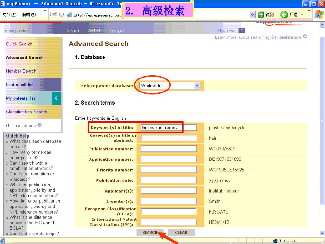Open Last result list in sidebar
325x244 pixels.
click(20, 85)
